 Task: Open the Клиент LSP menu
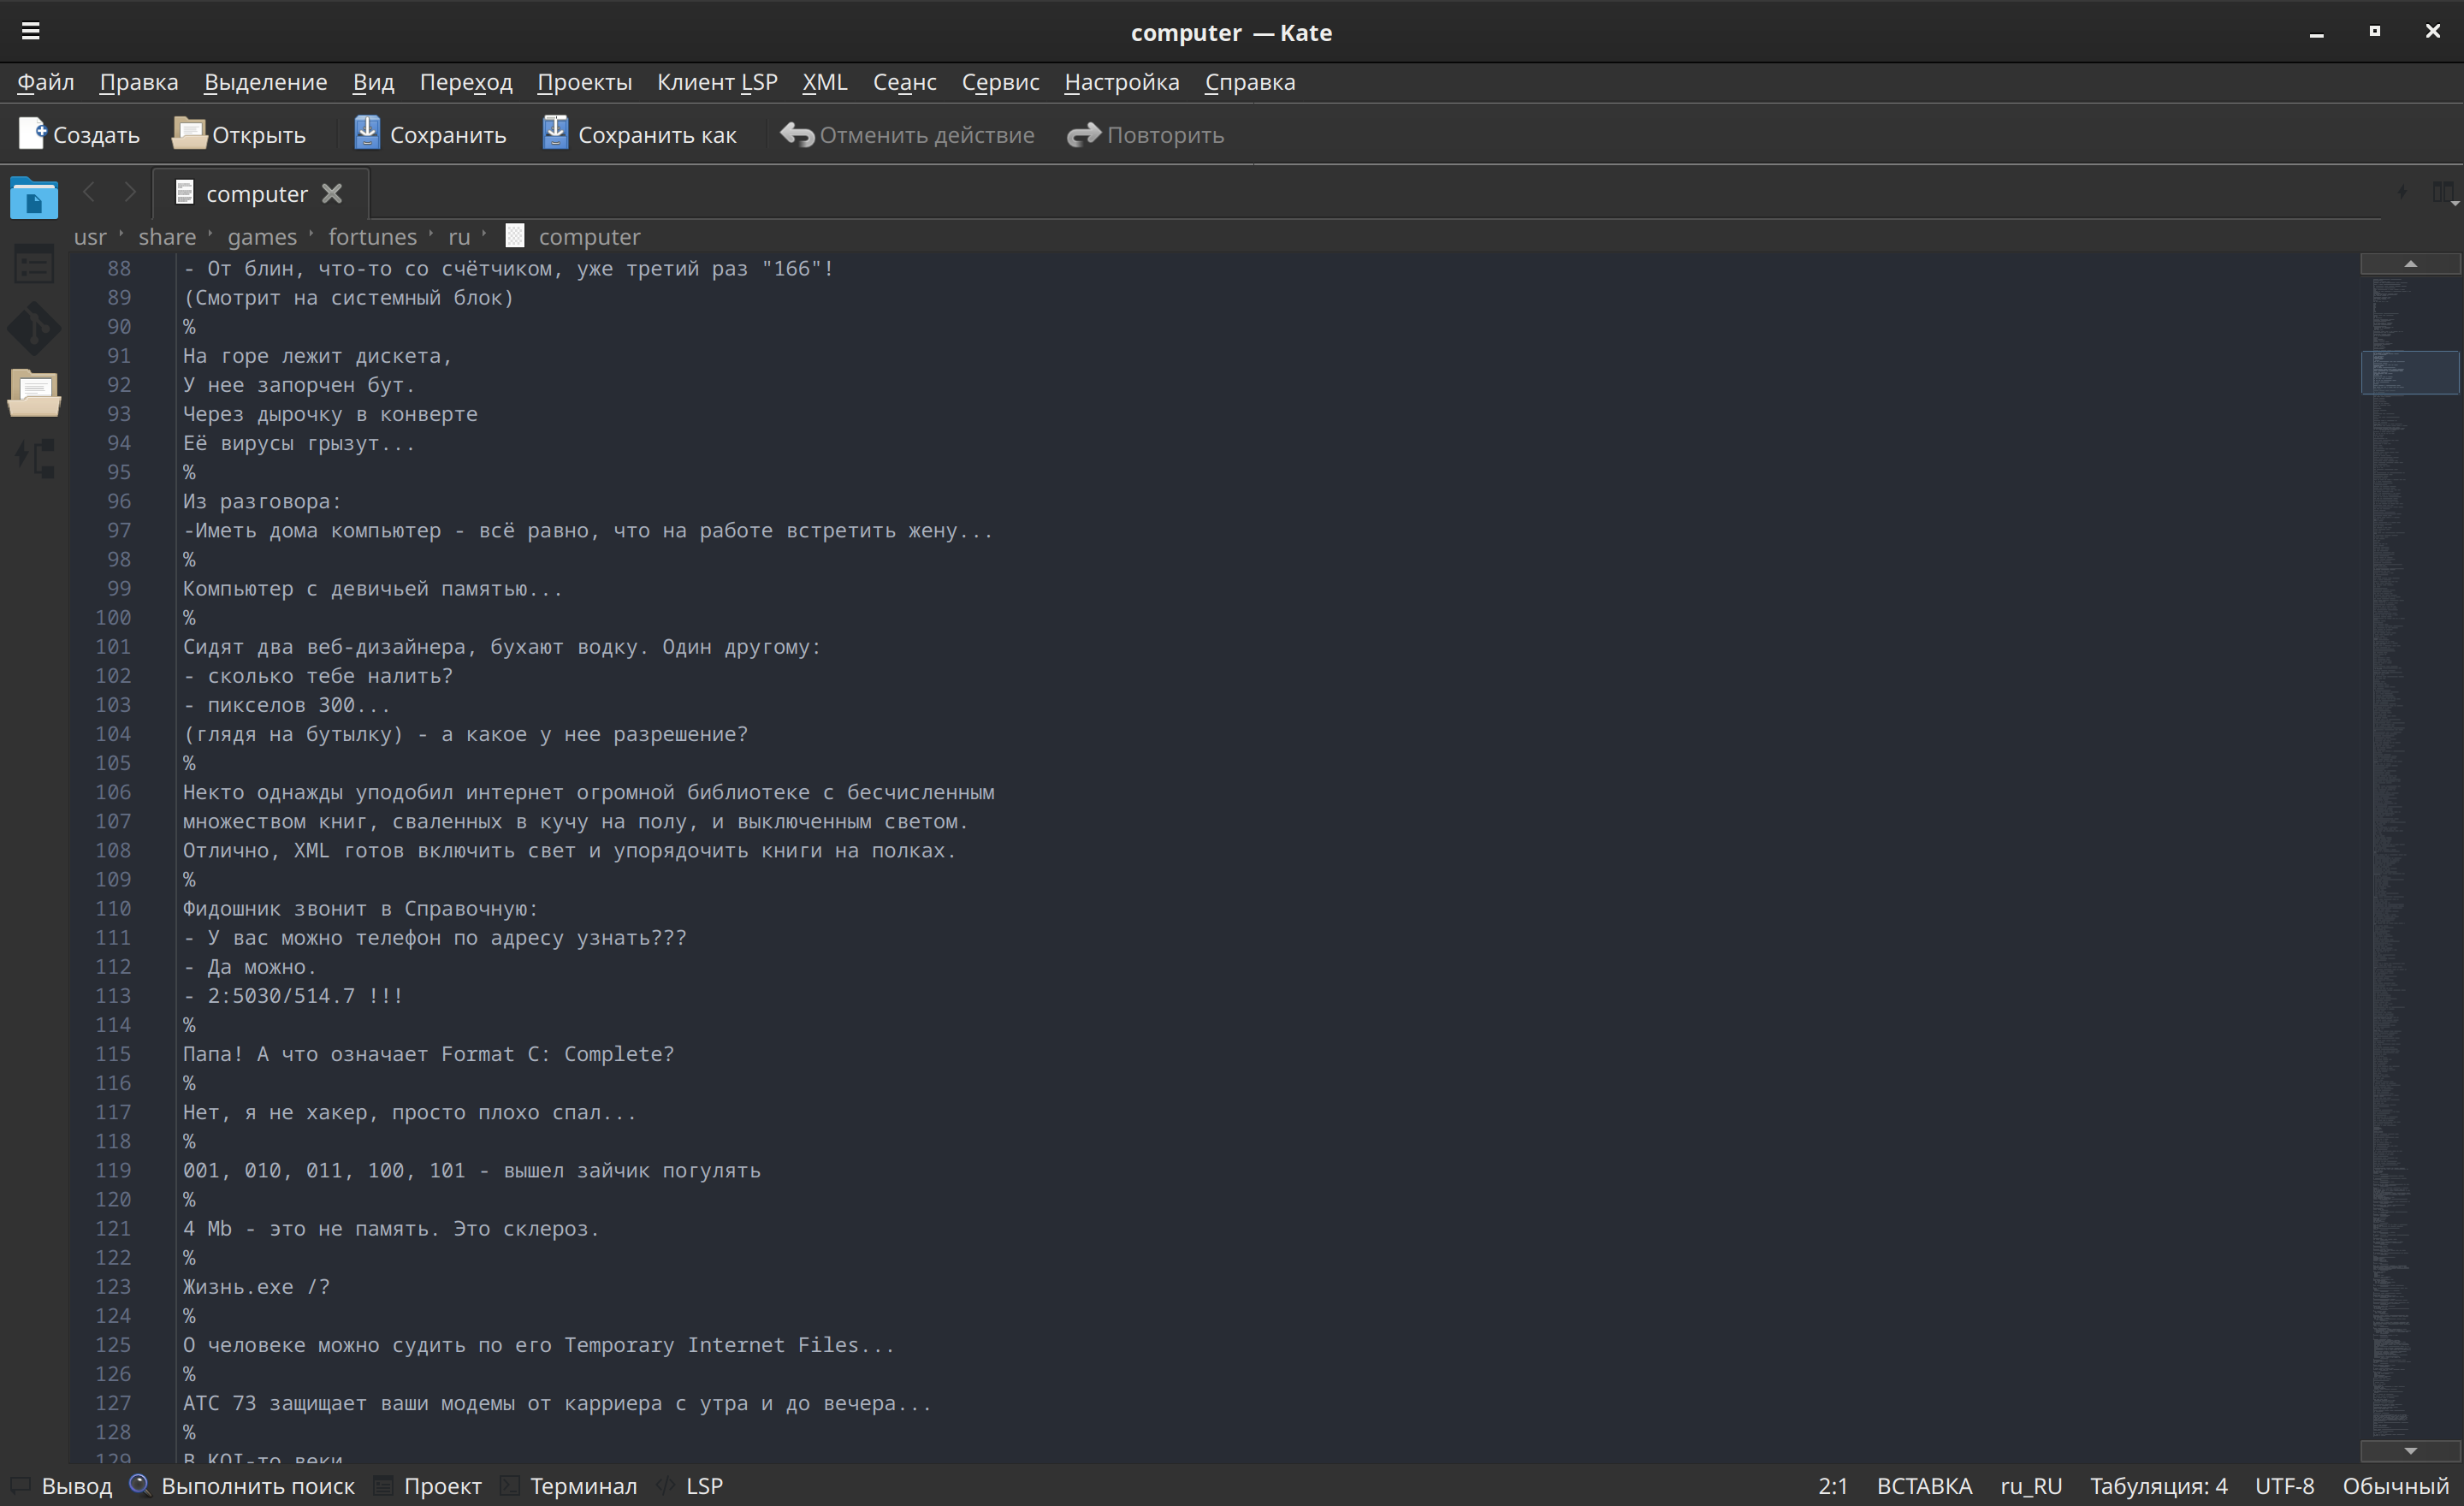click(717, 82)
